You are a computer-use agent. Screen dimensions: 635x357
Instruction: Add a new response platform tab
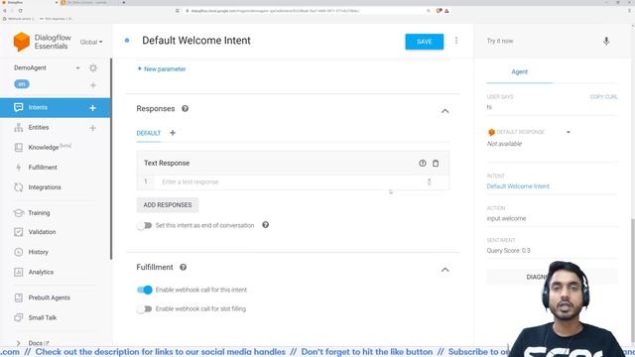[x=173, y=133]
